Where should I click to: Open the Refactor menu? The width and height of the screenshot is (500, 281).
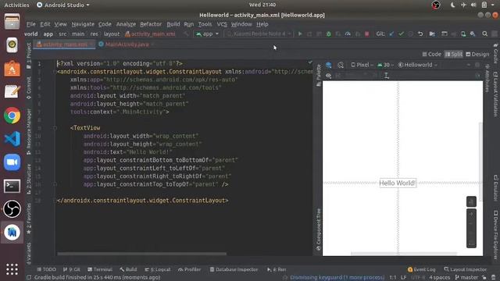click(x=151, y=24)
